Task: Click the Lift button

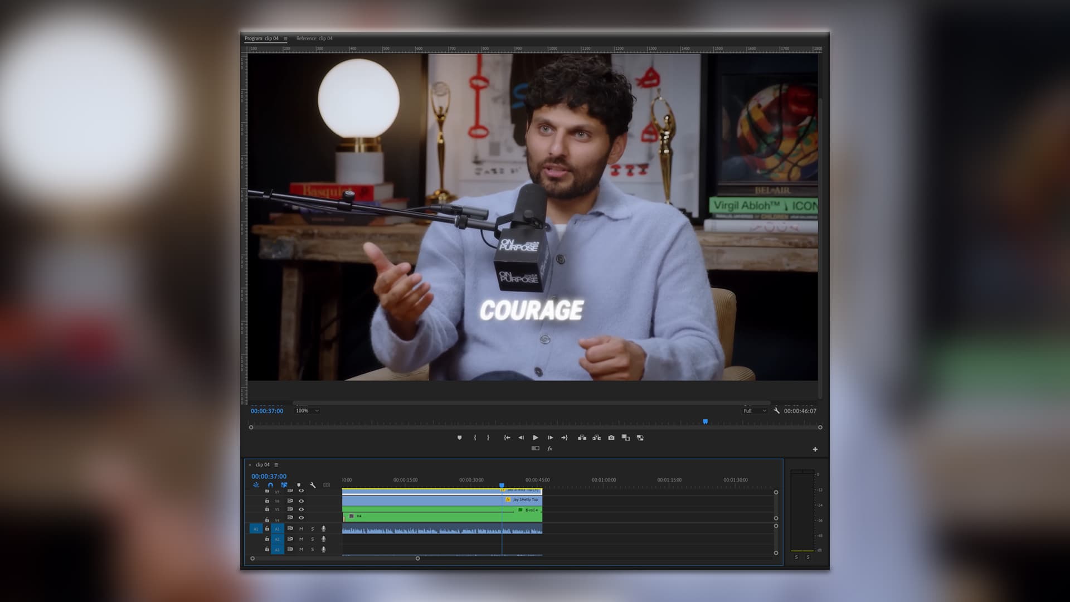Action: click(582, 438)
